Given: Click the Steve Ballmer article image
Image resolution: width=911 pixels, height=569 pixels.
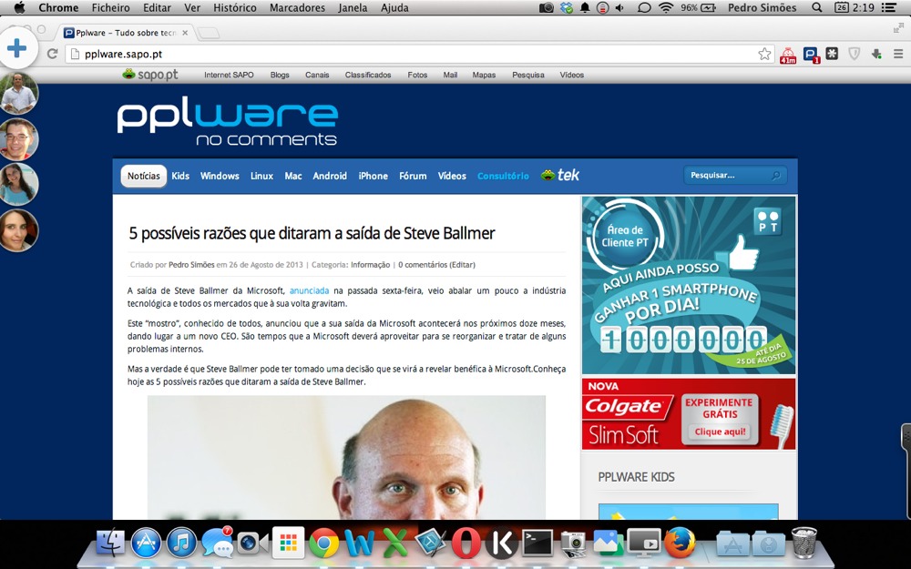Looking at the screenshot, I should pyautogui.click(x=346, y=458).
